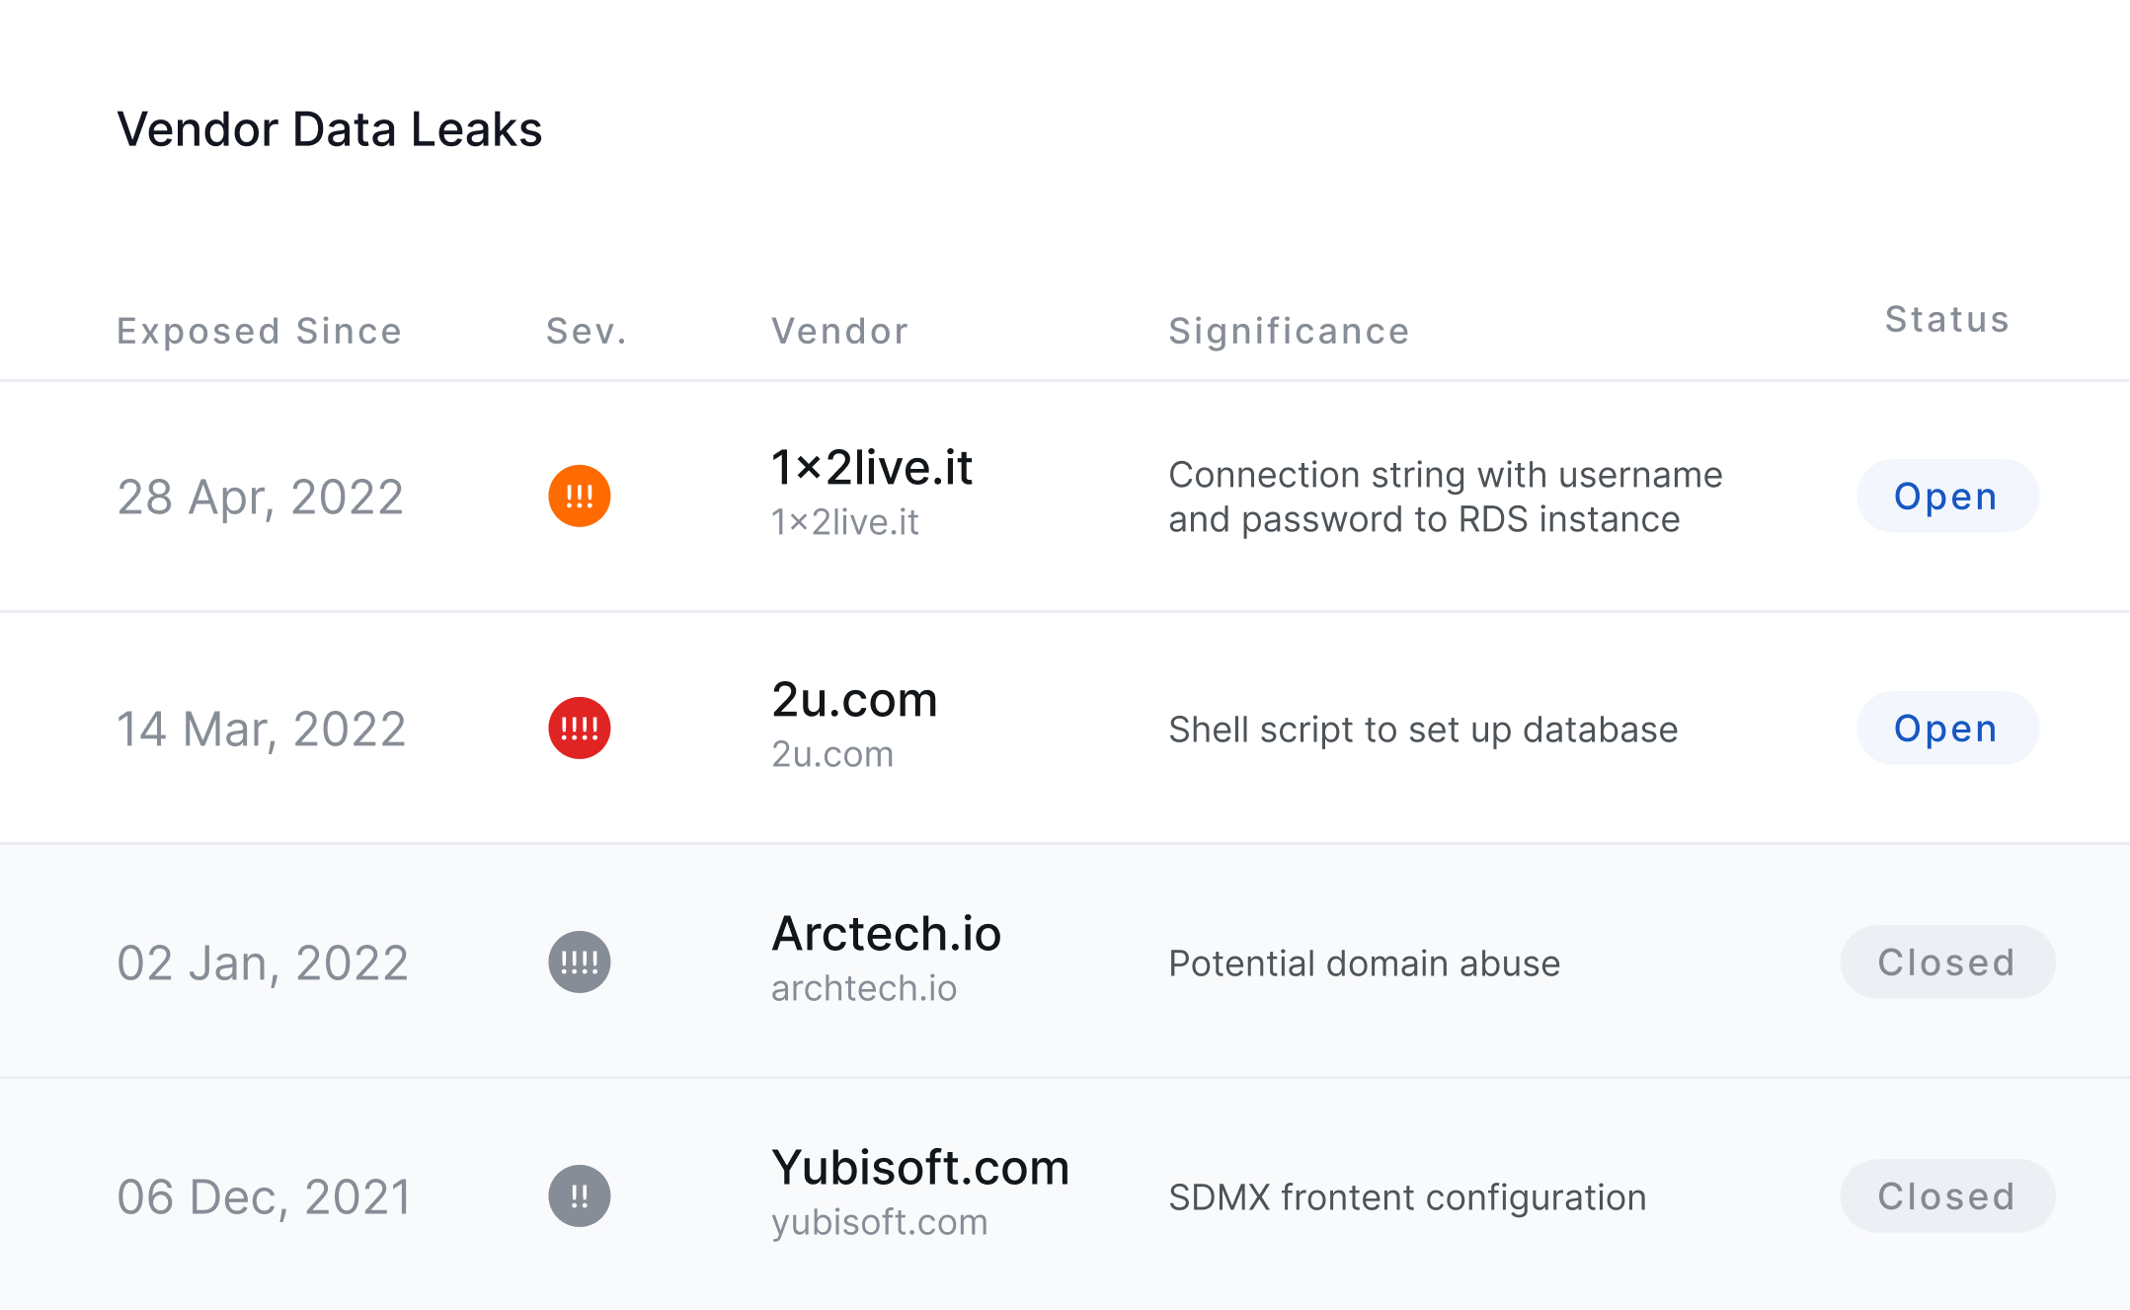Open the 1×2live.it vendor name
Image resolution: width=2130 pixels, height=1310 pixels.
click(872, 467)
